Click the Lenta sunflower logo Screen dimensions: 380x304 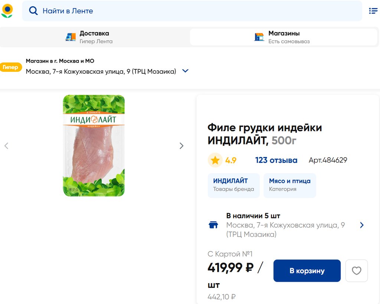pos(7,11)
